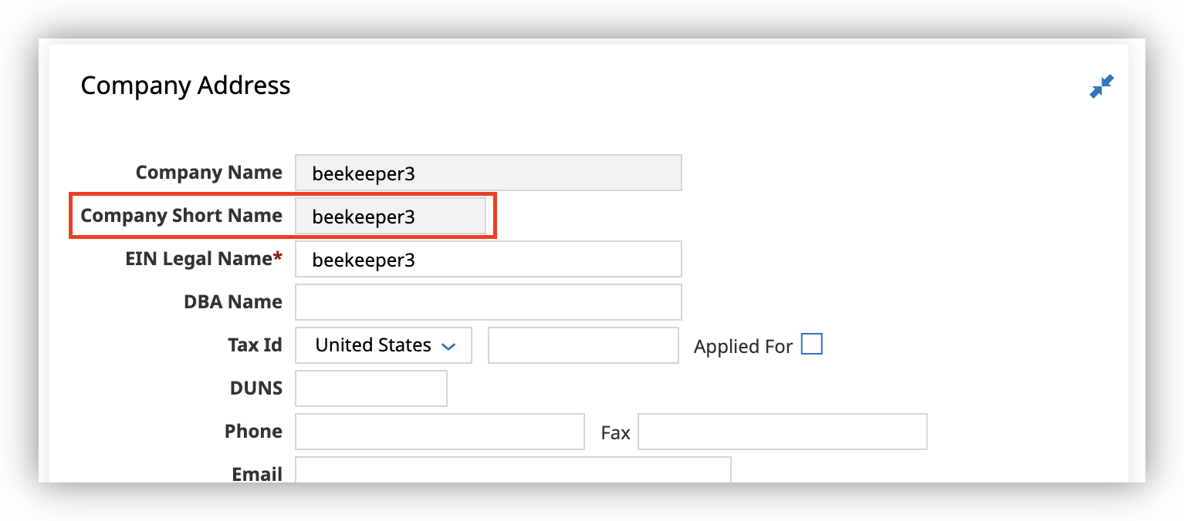
Task: Click the Fax label text
Action: pos(615,433)
